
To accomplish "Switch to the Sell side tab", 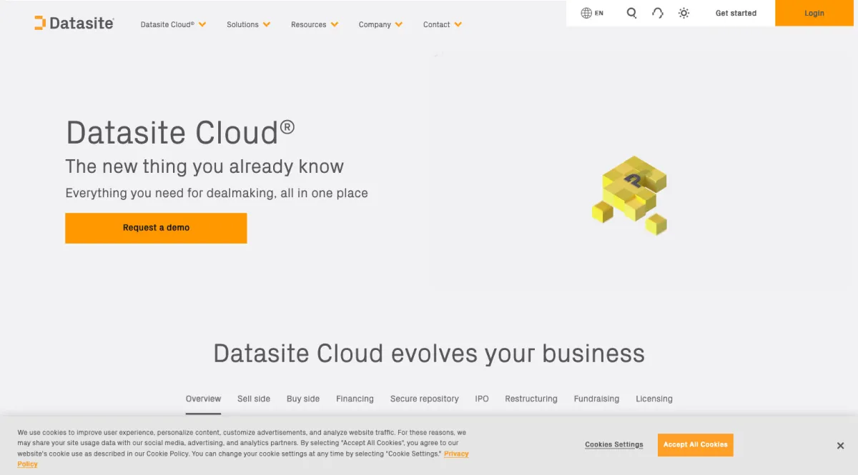I will coord(254,399).
